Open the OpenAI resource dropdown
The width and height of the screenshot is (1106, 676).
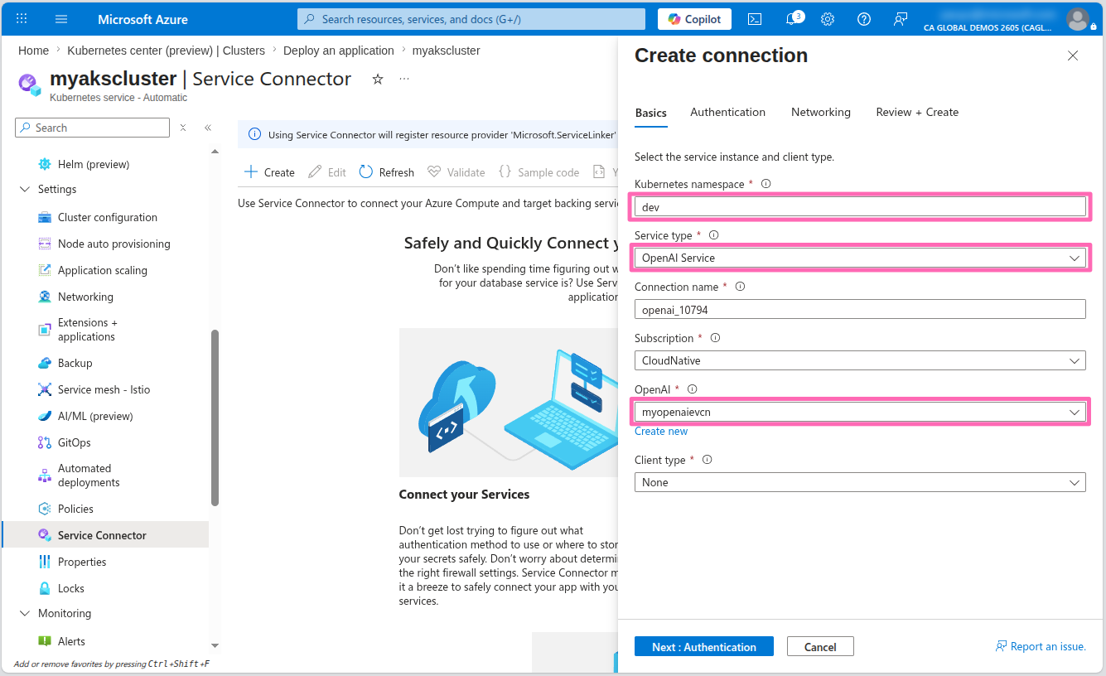pos(860,412)
